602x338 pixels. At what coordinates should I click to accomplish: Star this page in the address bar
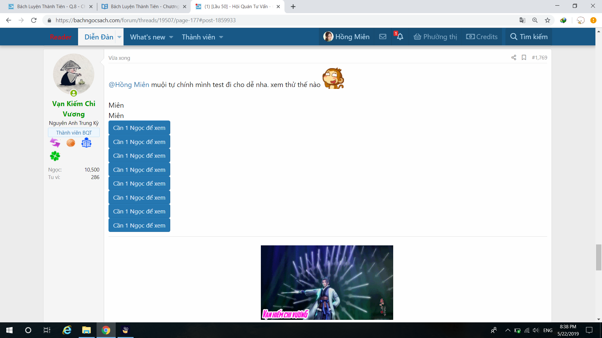tap(547, 20)
